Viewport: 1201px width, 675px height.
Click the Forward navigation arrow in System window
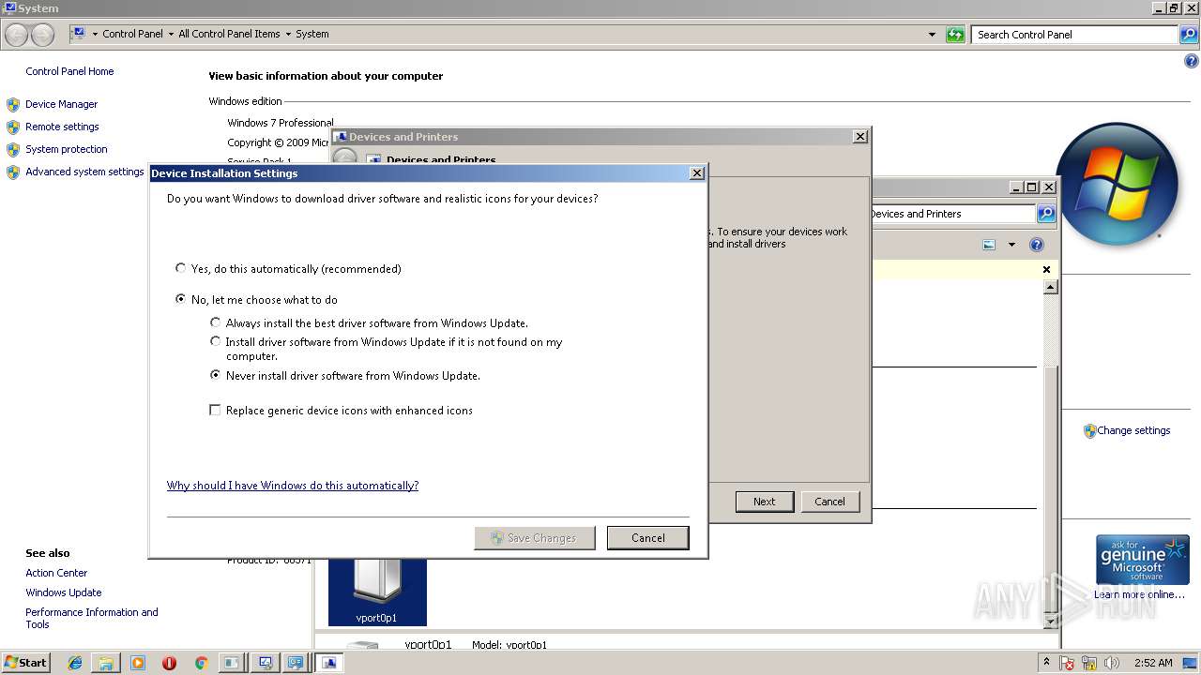pos(42,35)
